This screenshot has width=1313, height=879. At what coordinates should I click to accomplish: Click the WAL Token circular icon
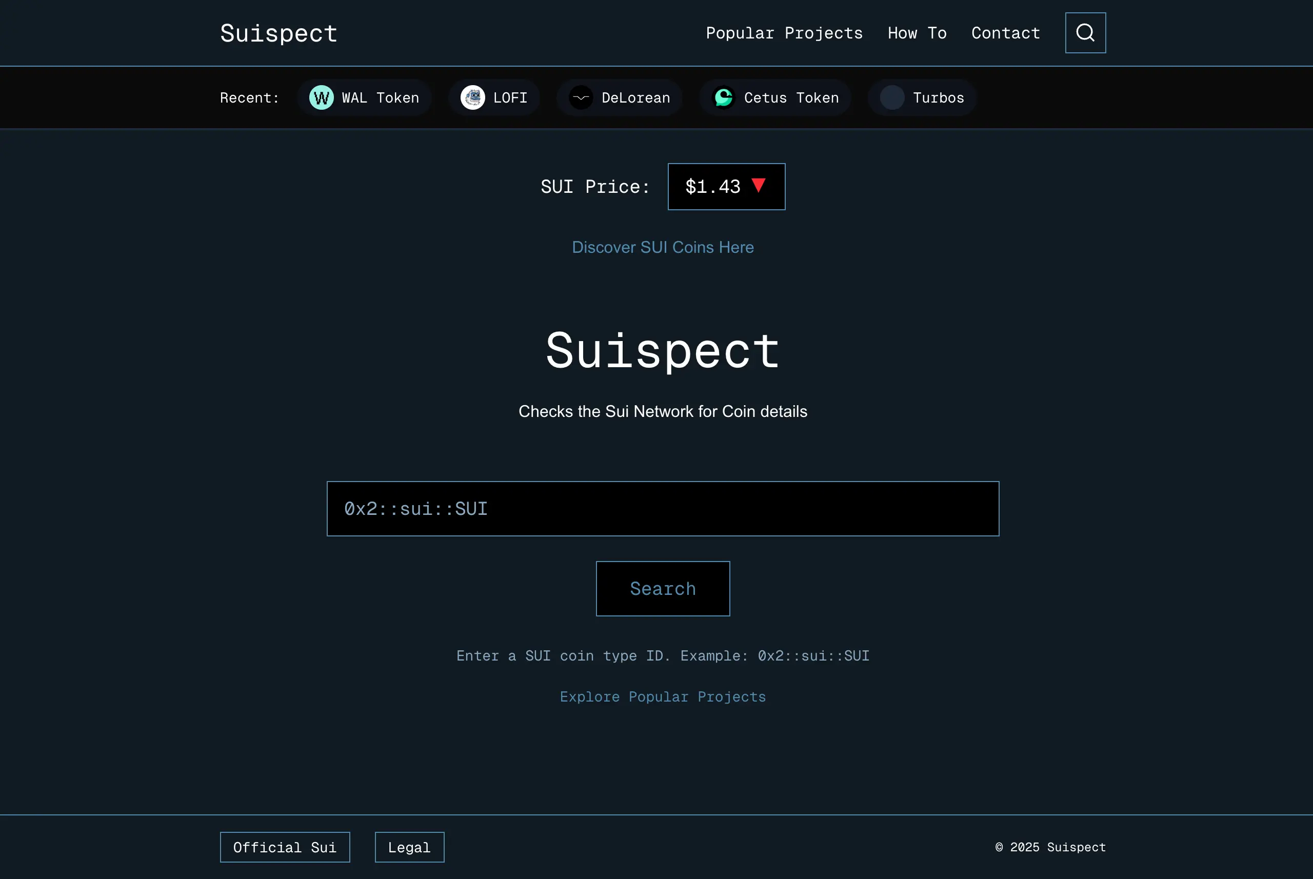[x=321, y=97]
